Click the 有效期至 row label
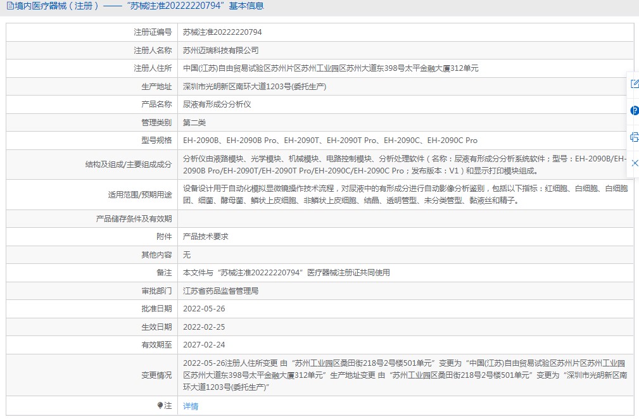 [156, 345]
